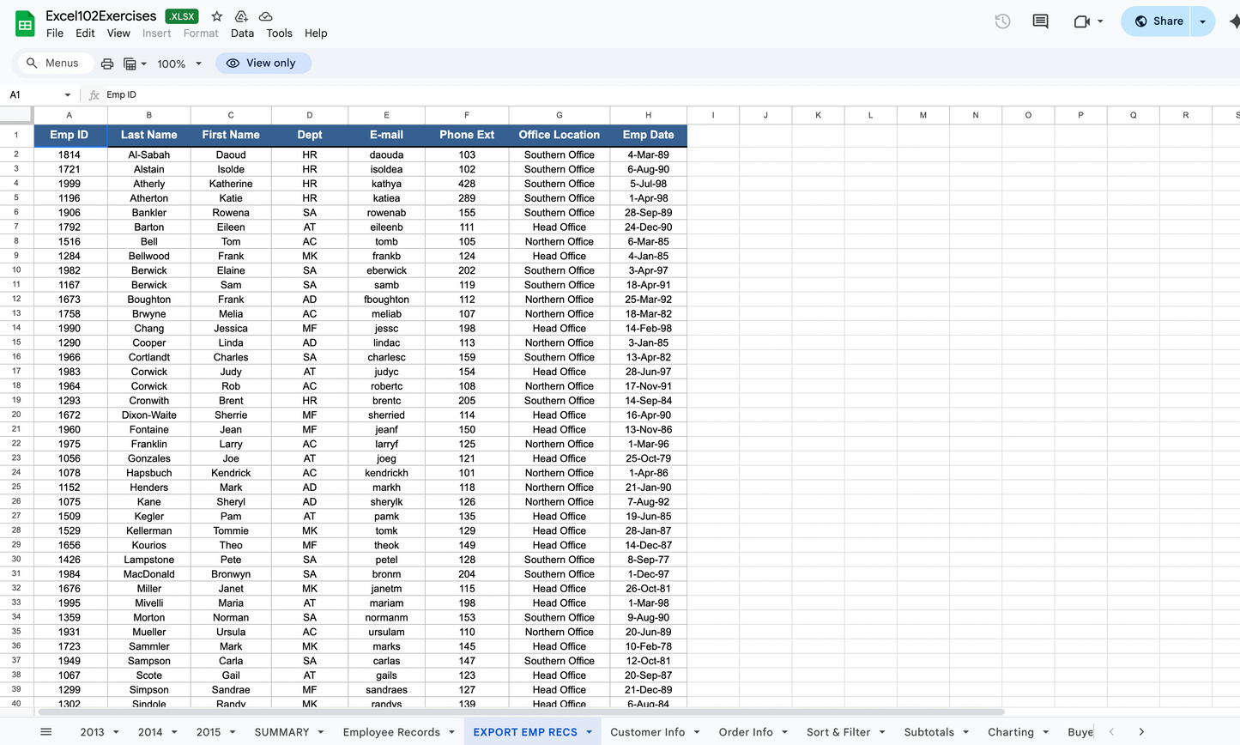The image size is (1240, 745).
Task: Open the comment history icon
Action: pyautogui.click(x=1039, y=21)
